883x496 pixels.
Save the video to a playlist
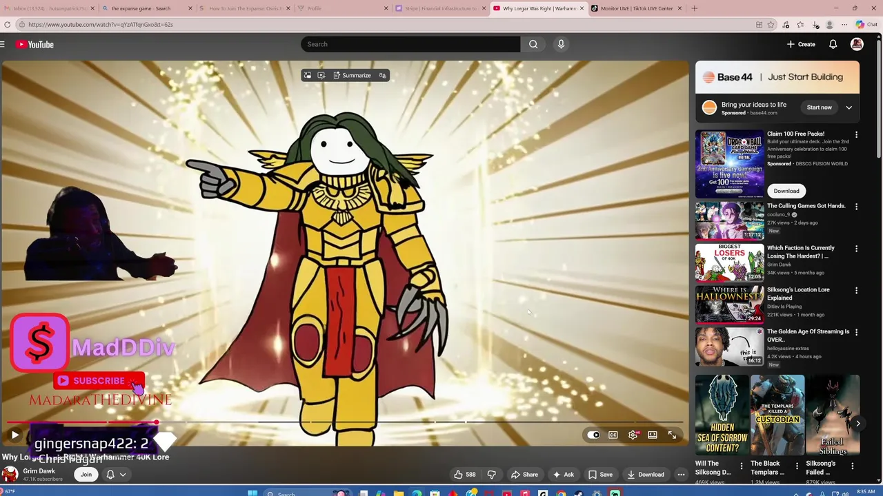599,474
